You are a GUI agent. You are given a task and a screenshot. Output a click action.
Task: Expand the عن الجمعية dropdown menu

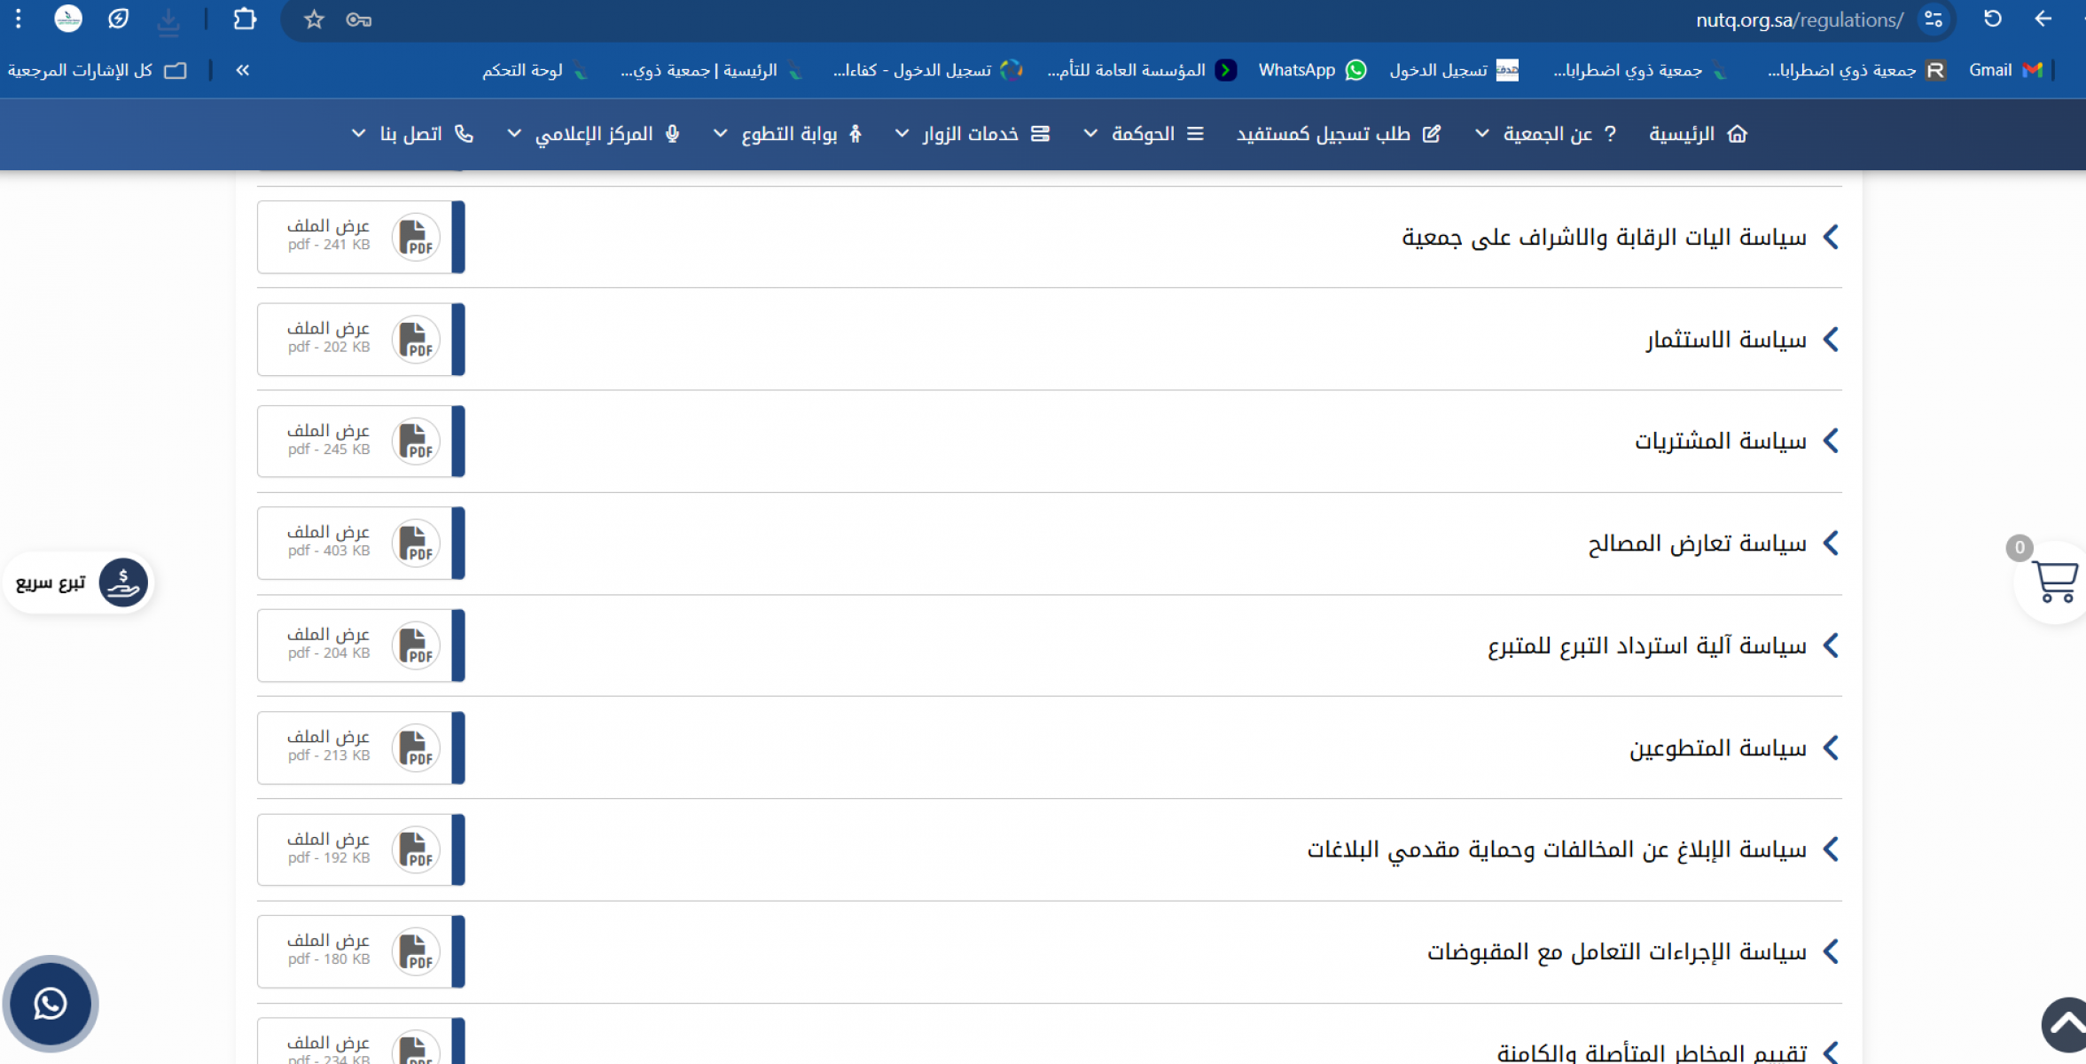click(x=1546, y=134)
